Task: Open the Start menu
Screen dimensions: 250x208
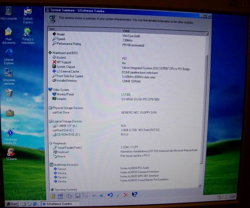Action: tap(12, 204)
